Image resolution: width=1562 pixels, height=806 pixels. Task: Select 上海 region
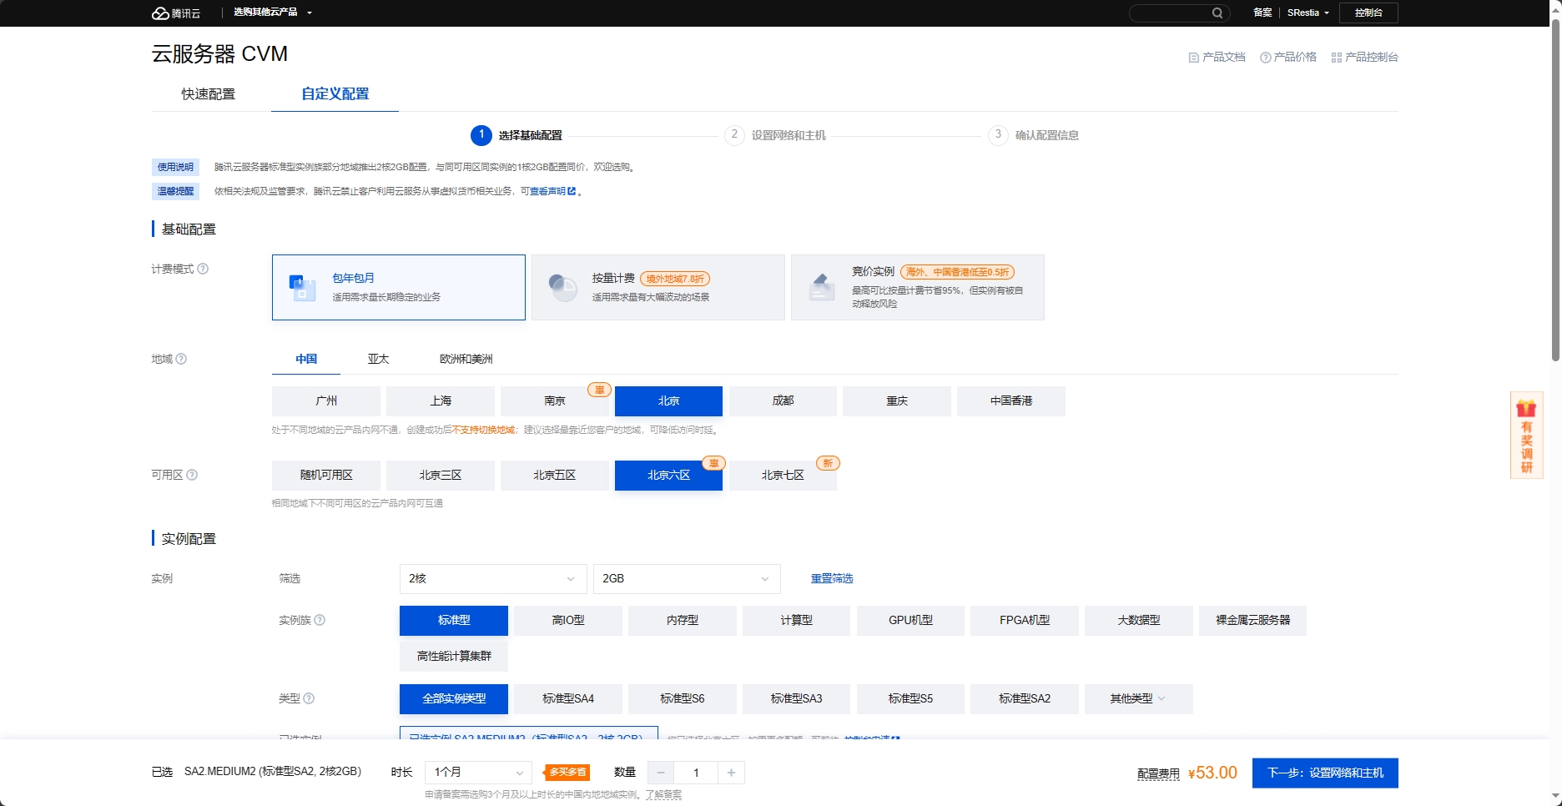441,401
